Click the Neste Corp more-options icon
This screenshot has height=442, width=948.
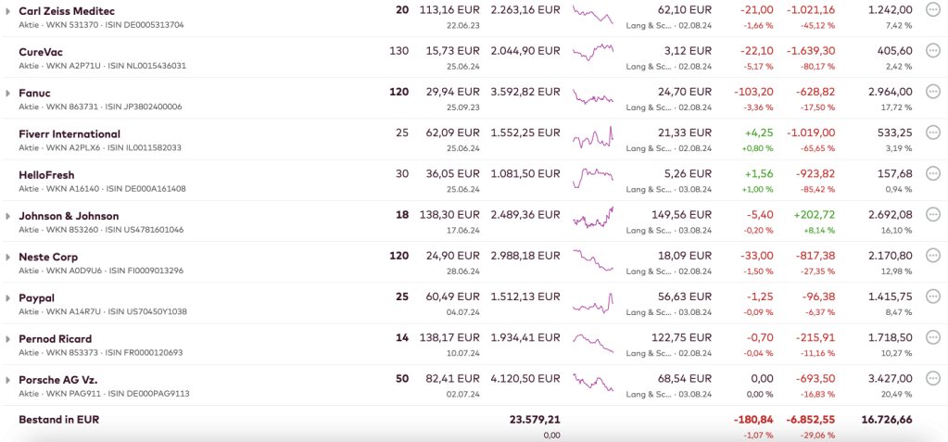(932, 256)
